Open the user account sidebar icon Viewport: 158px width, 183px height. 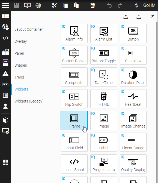click(5, 106)
